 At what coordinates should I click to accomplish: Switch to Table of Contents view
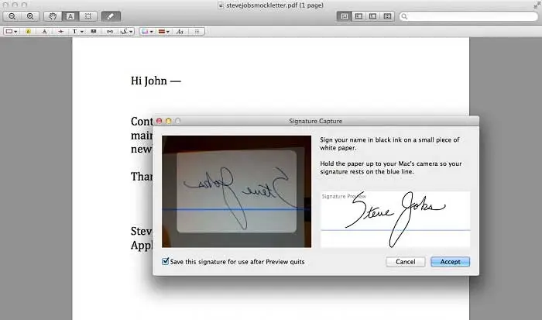click(373, 16)
